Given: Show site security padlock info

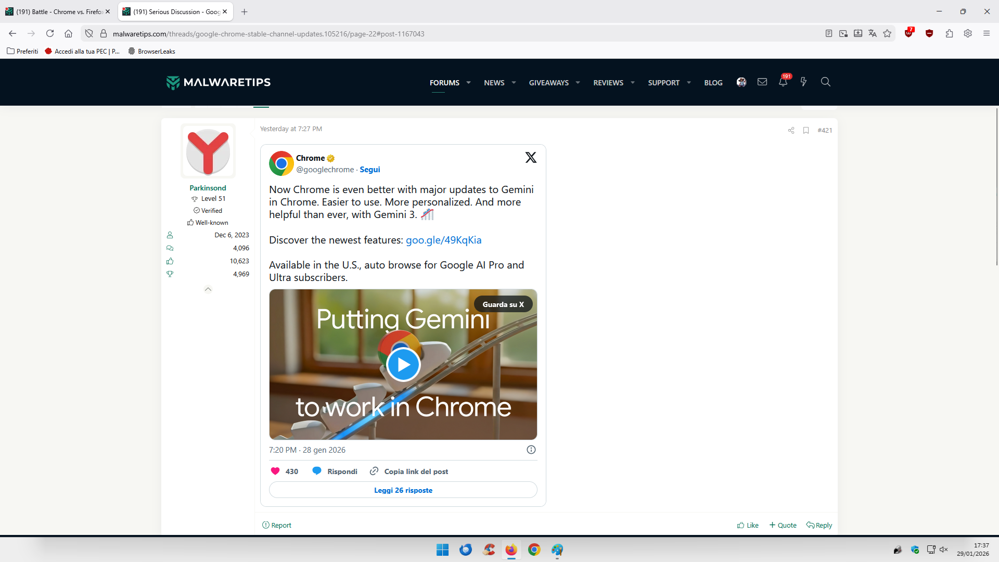Looking at the screenshot, I should (104, 34).
